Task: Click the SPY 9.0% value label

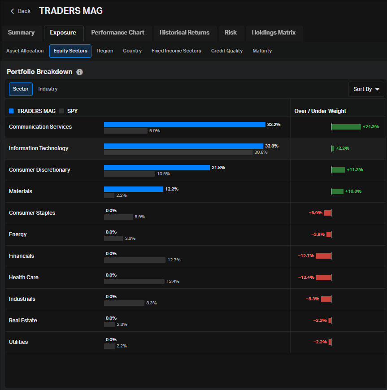Action: point(154,131)
